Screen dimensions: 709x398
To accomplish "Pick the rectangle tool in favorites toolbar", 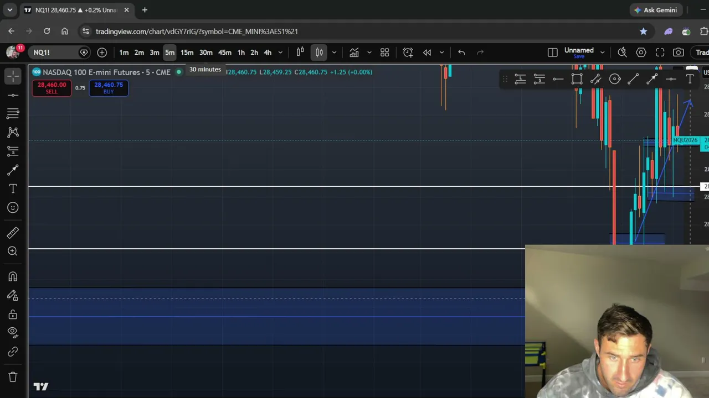I will click(577, 79).
